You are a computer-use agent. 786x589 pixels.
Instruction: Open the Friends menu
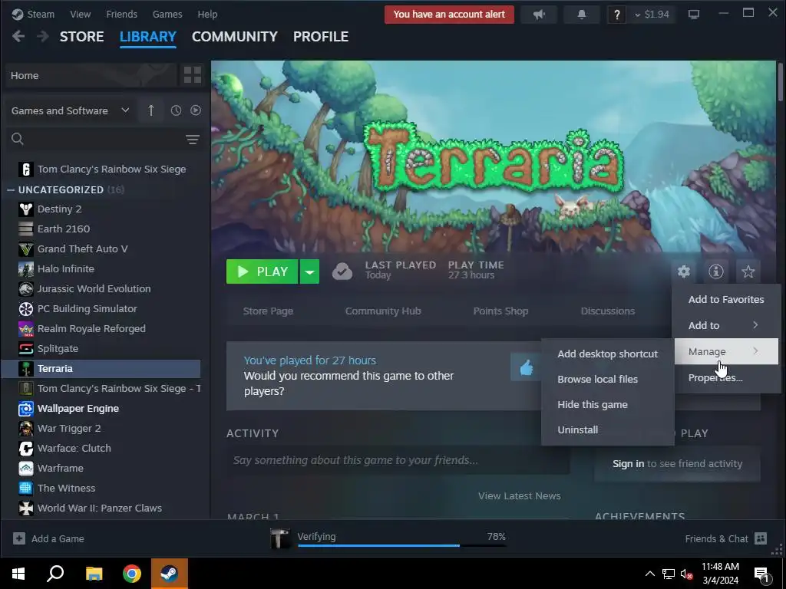(121, 14)
